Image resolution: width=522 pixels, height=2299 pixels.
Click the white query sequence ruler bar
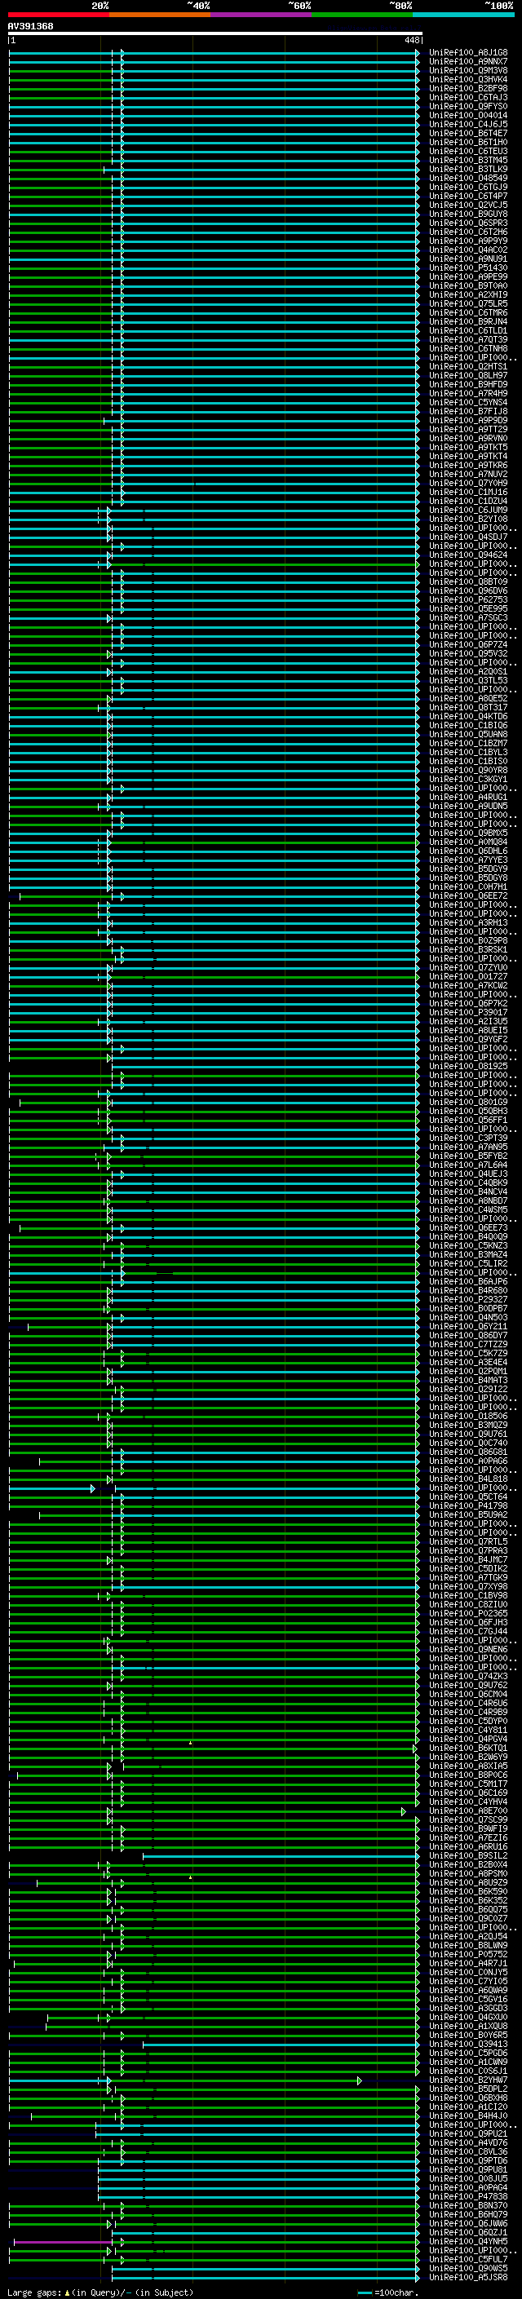pos(215,33)
